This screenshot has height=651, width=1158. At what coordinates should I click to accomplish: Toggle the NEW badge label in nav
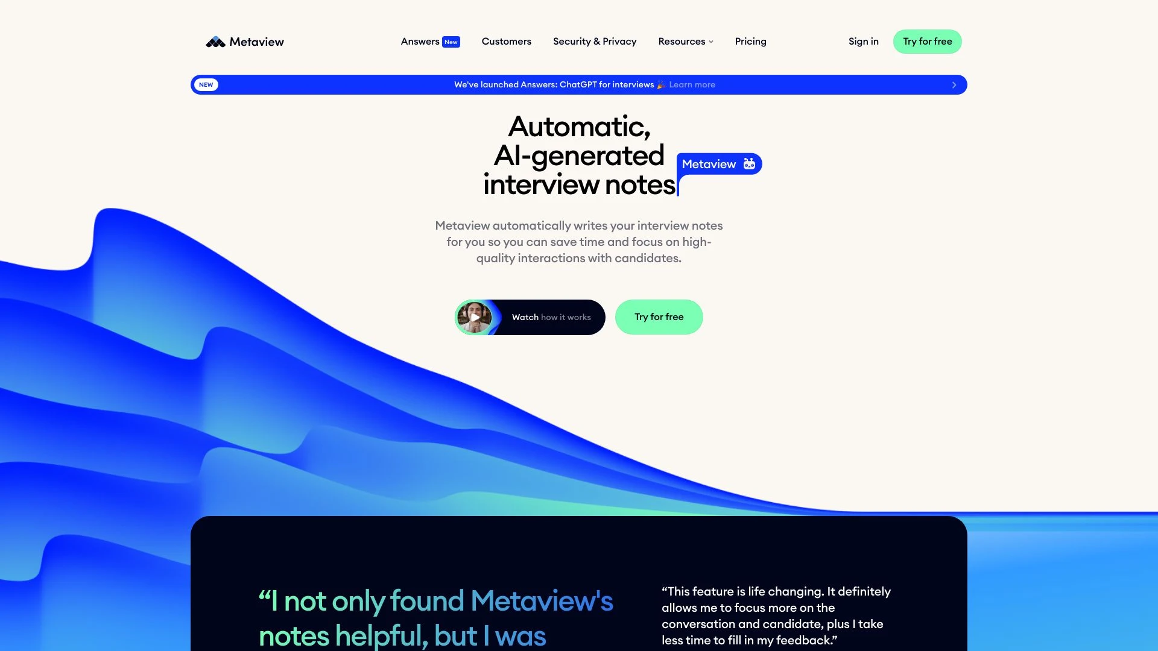(451, 42)
